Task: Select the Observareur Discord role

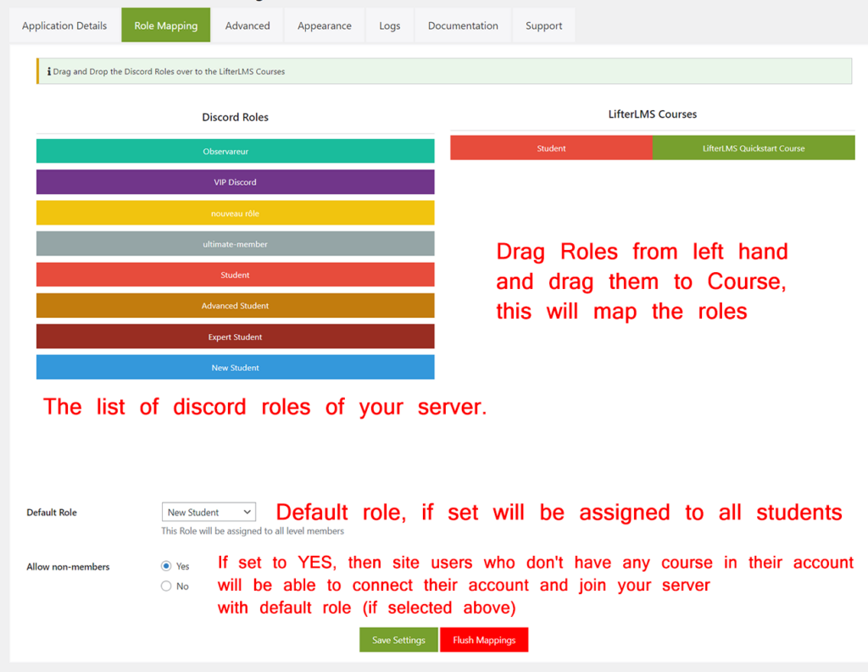Action: (x=236, y=151)
